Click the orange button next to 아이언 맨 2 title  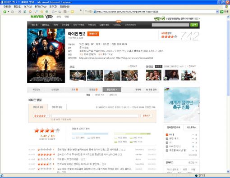click(x=93, y=34)
